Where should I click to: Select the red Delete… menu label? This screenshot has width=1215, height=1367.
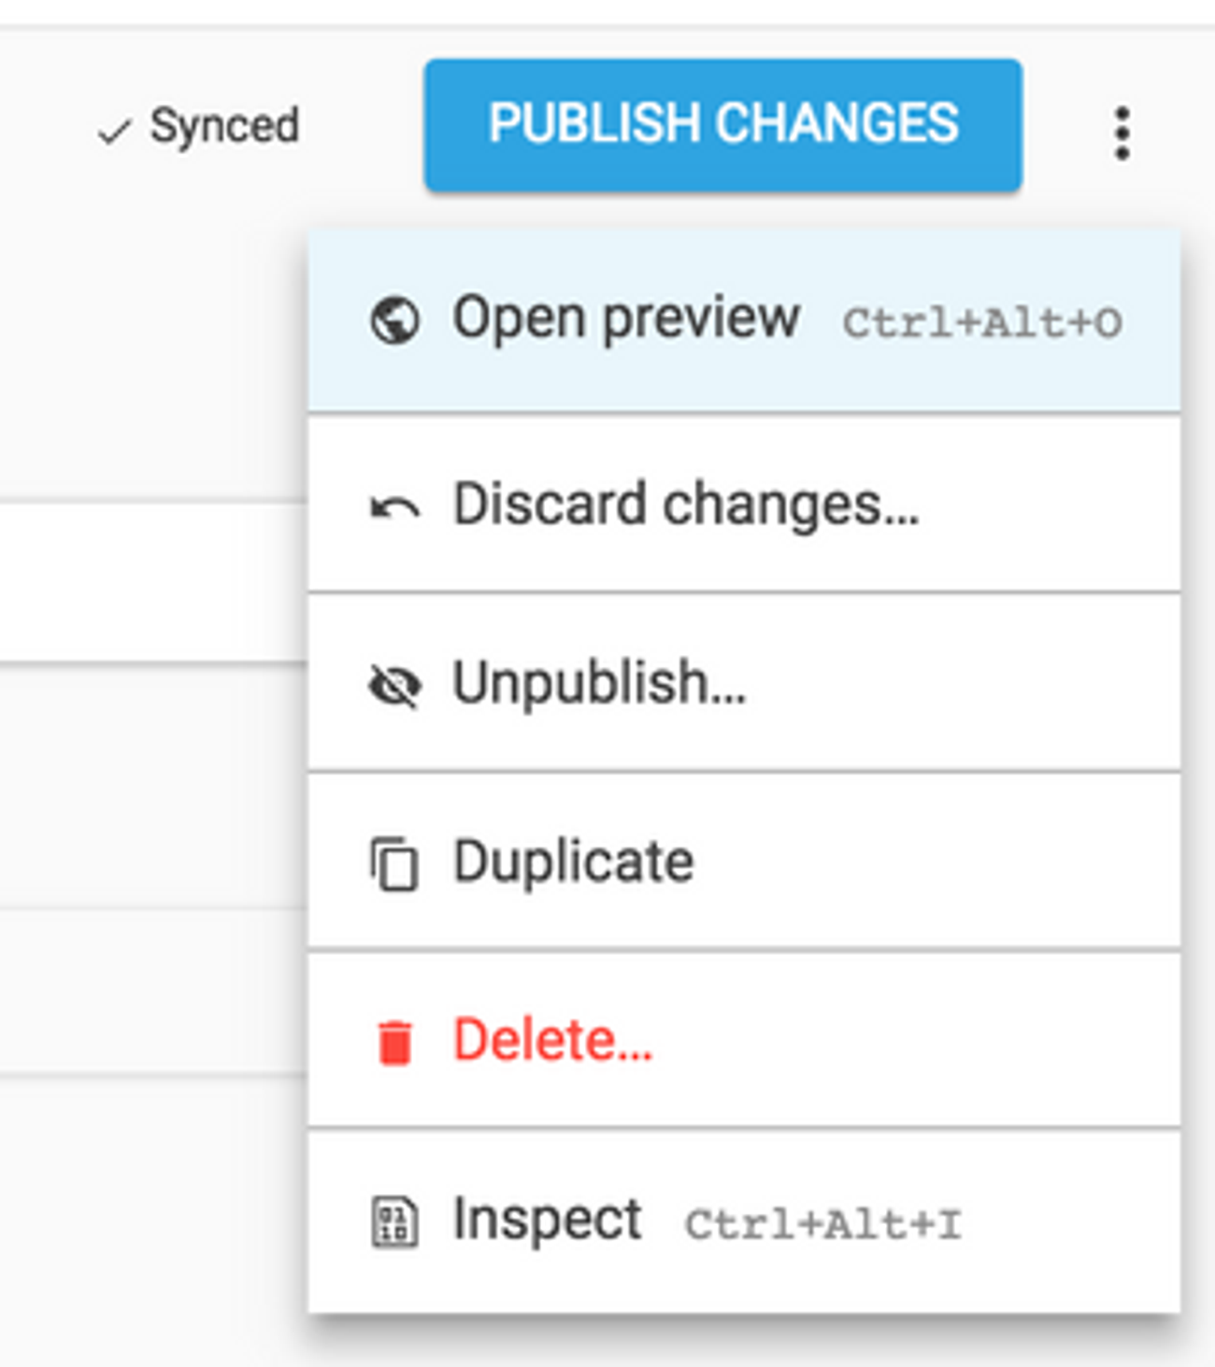tap(552, 1039)
